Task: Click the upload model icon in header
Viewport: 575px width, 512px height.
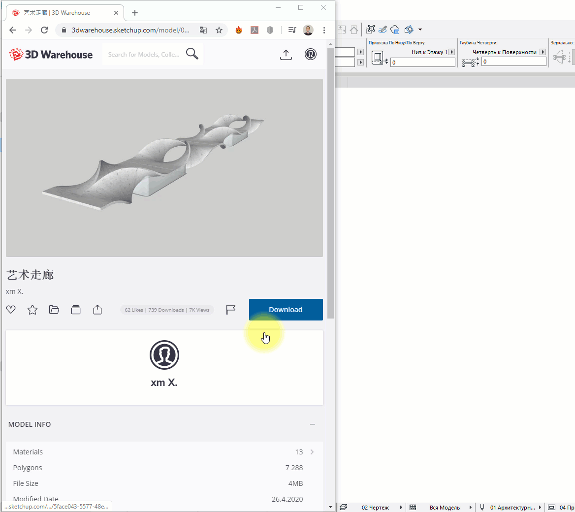Action: tap(286, 55)
